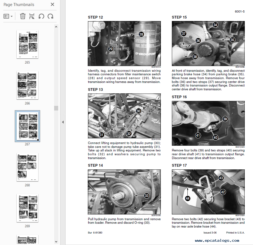This screenshot has width=253, height=245.
Task: Click the footer text Issued 3-06
Action: tap(210, 233)
